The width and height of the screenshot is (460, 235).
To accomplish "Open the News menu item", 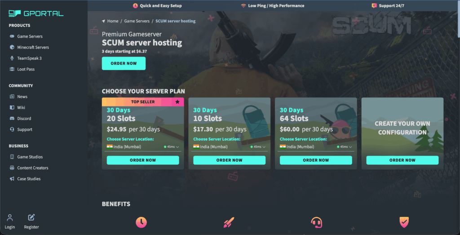I will pyautogui.click(x=22, y=97).
